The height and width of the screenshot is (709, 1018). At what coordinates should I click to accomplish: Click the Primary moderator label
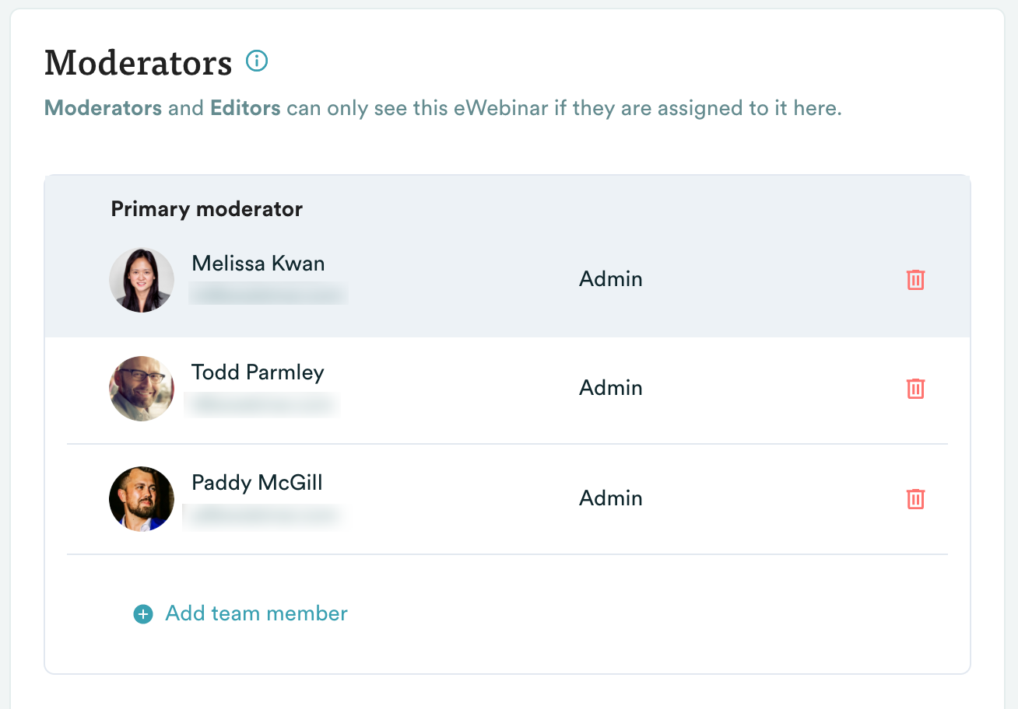(x=207, y=209)
